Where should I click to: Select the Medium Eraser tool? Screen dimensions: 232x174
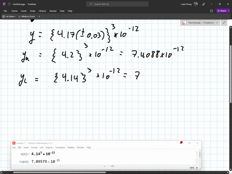tap(27, 16)
